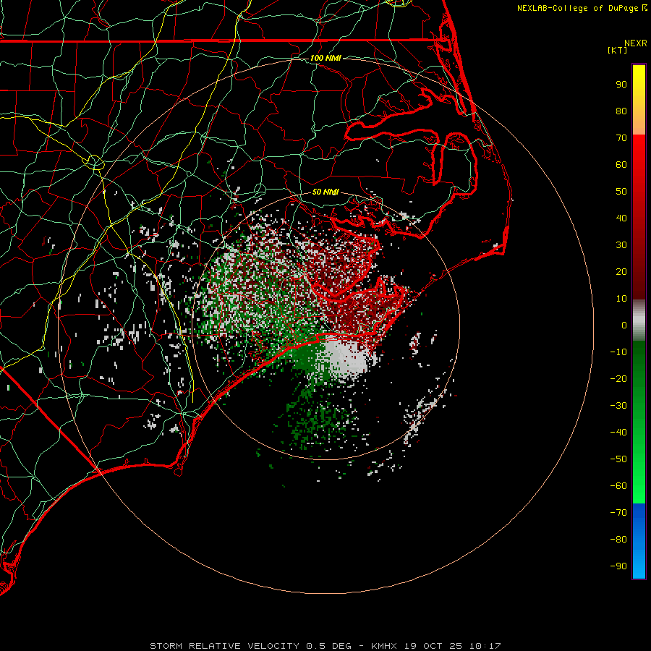Screen dimensions: 651x651
Task: Select the -50 value on velocity scale
Action: (618, 459)
